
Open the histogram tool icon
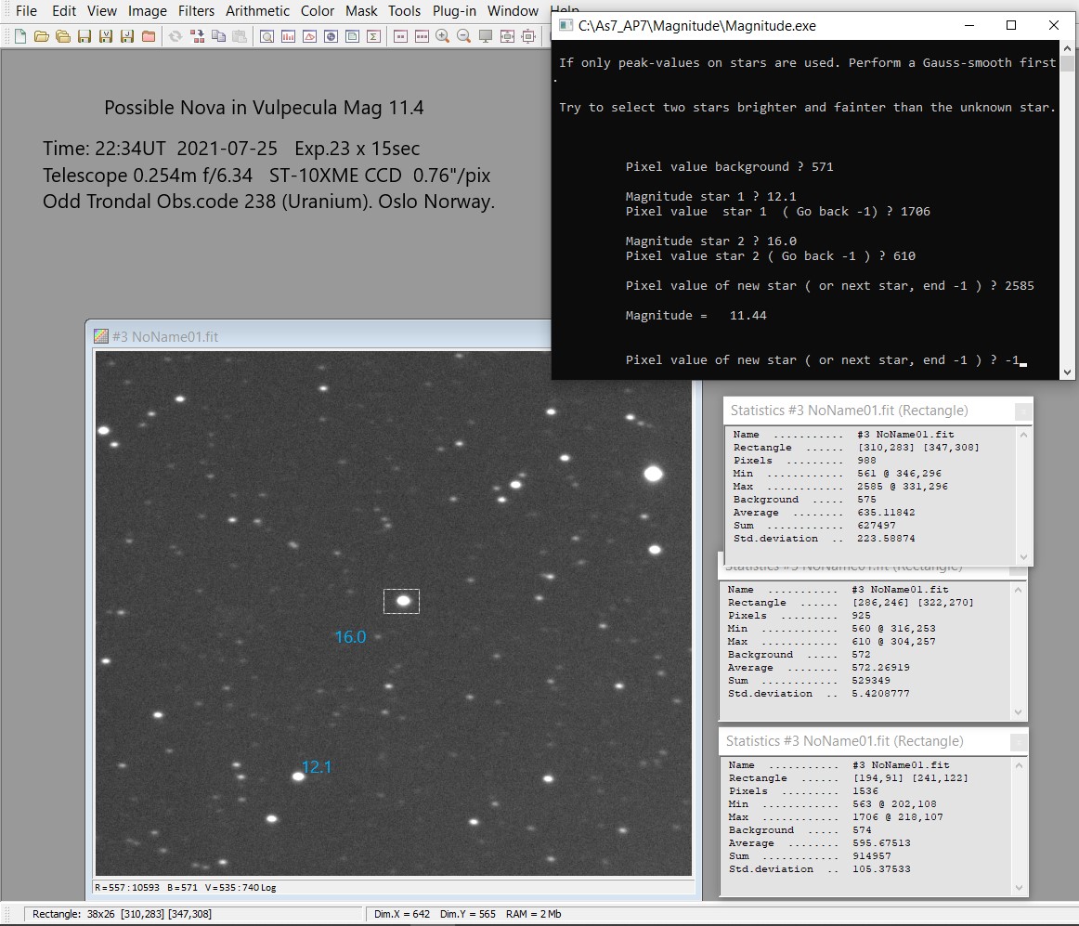click(x=288, y=37)
